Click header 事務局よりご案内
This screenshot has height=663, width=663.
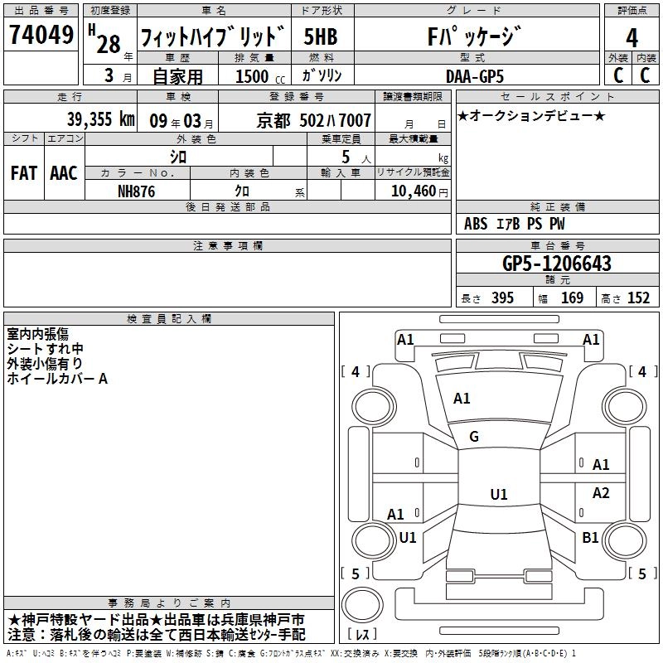(x=169, y=603)
